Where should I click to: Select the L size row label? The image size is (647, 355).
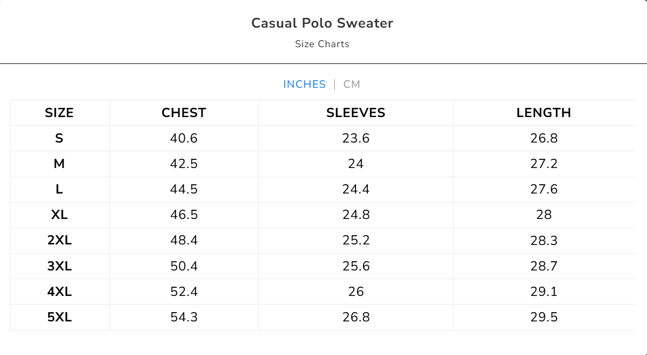59,189
